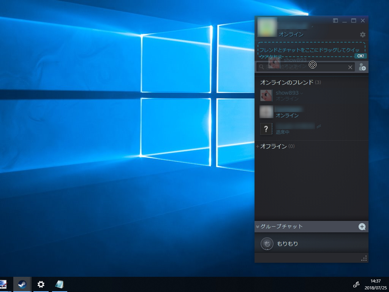Click the OK! confirmation button

pyautogui.click(x=360, y=56)
